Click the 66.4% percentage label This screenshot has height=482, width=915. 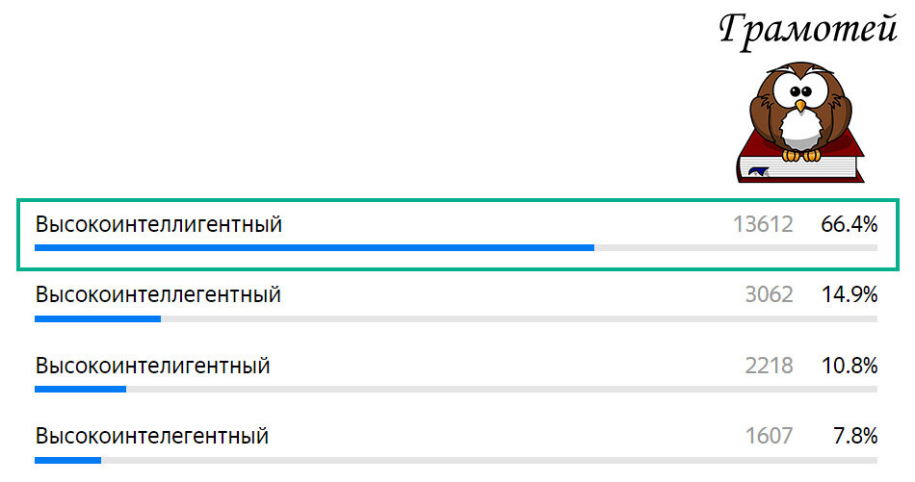(850, 224)
